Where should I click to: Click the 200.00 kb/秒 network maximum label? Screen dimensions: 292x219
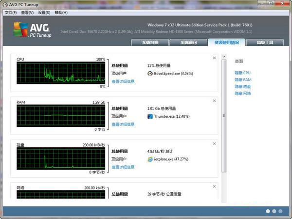94,188
